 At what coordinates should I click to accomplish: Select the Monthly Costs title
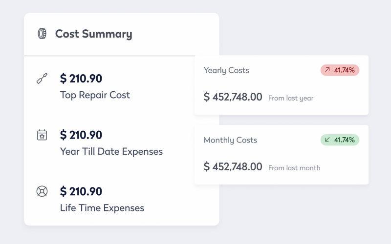[230, 140]
